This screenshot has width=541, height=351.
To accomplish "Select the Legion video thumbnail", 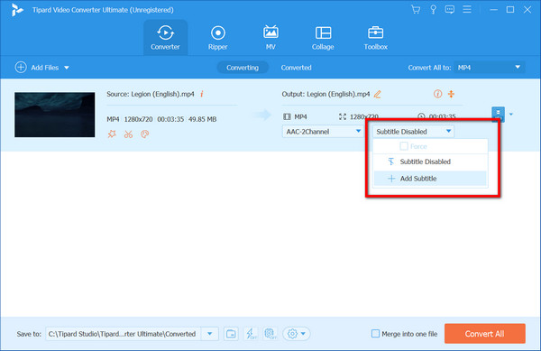I will (x=54, y=115).
